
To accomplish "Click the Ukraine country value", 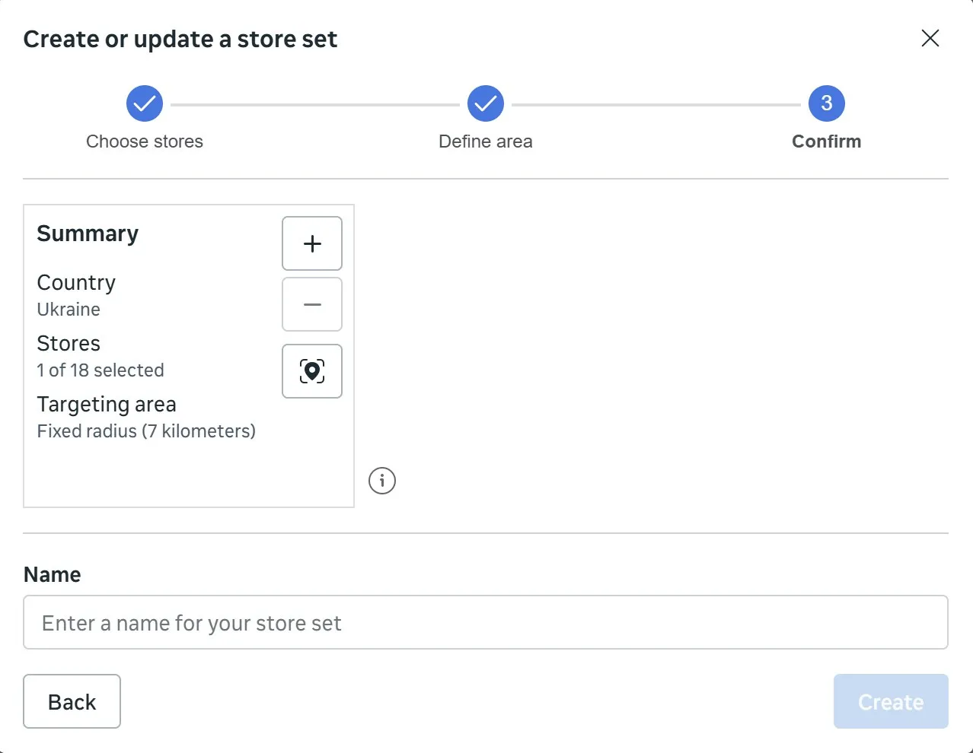I will [x=69, y=310].
